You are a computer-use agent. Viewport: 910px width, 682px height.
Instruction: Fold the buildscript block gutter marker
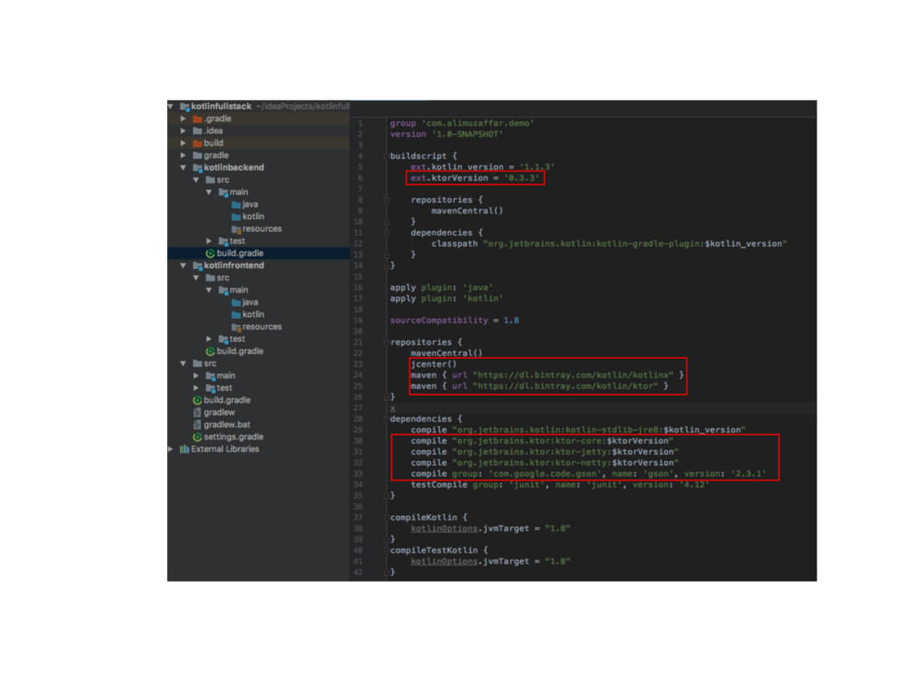point(386,156)
